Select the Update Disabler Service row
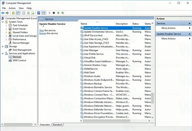The height and width of the screenshot is (131, 192). [x=116, y=28]
